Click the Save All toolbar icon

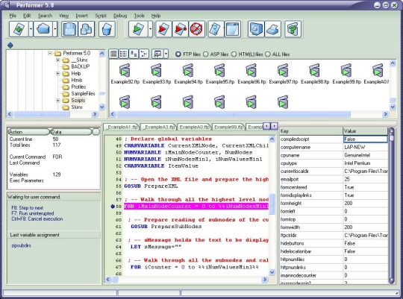click(86, 29)
